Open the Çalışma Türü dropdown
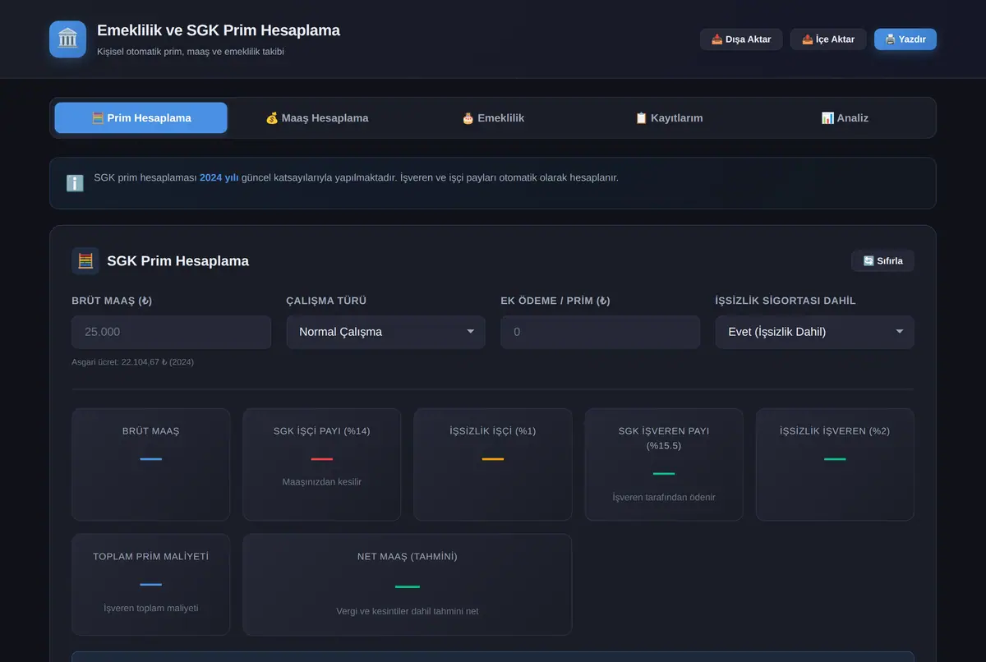 tap(386, 332)
